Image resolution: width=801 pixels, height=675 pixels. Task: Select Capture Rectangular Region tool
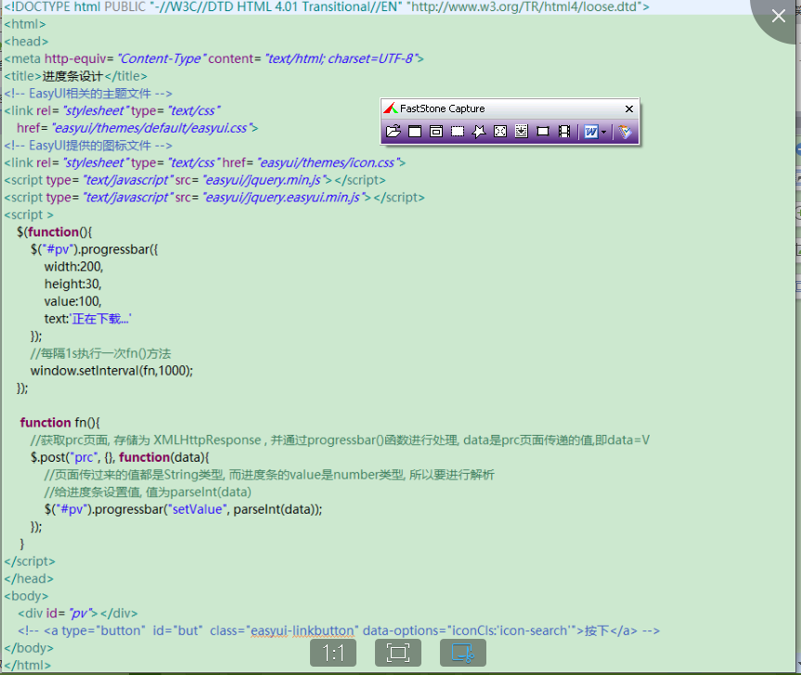[458, 132]
